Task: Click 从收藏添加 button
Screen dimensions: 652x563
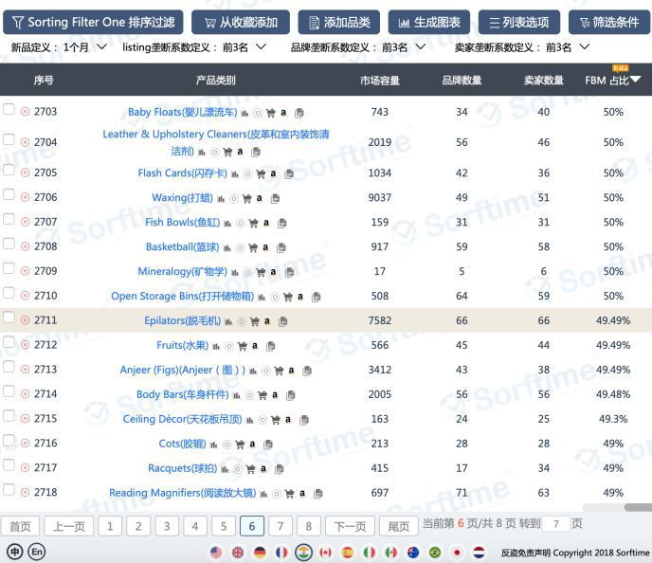Action: pos(241,22)
